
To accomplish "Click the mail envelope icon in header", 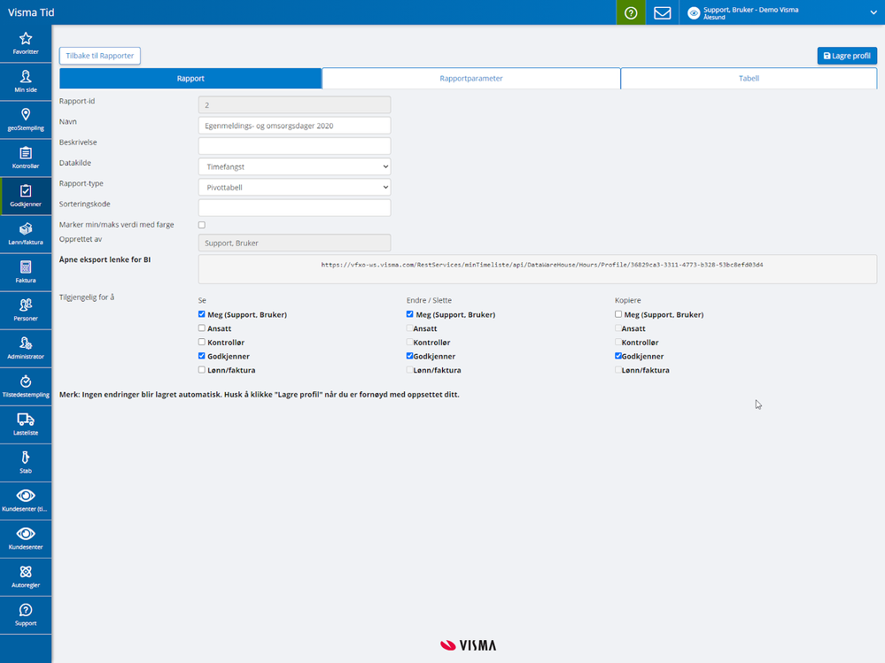I will pos(662,12).
